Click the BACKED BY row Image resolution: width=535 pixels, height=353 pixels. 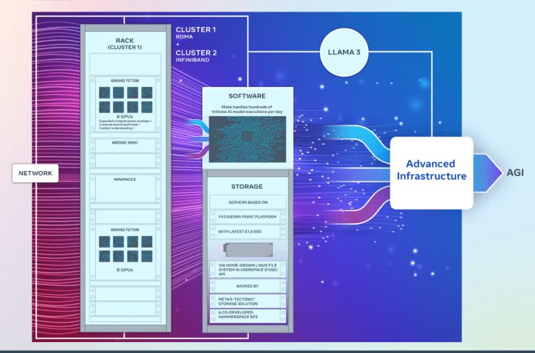tap(248, 286)
